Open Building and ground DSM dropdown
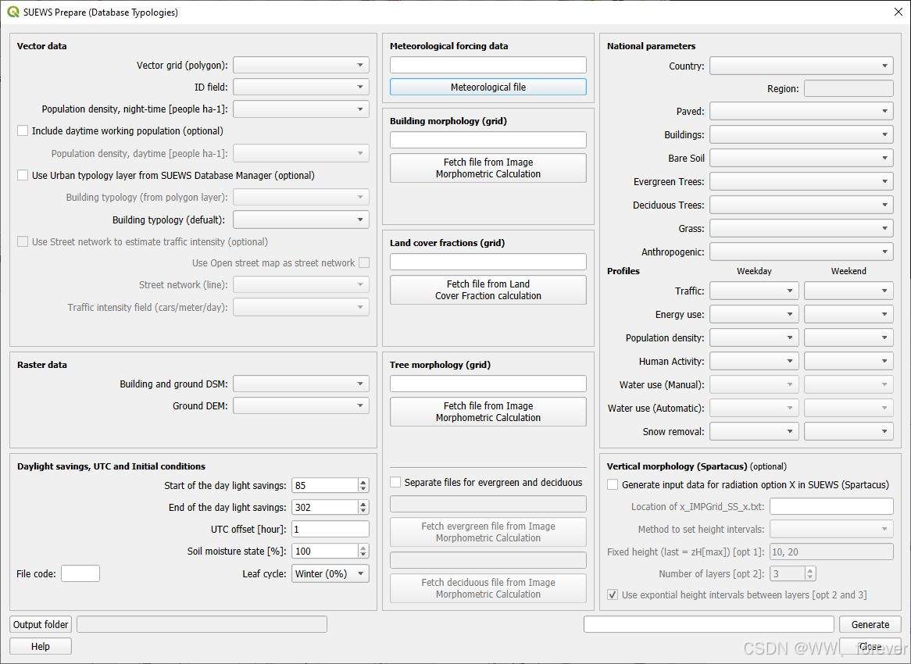 point(301,384)
